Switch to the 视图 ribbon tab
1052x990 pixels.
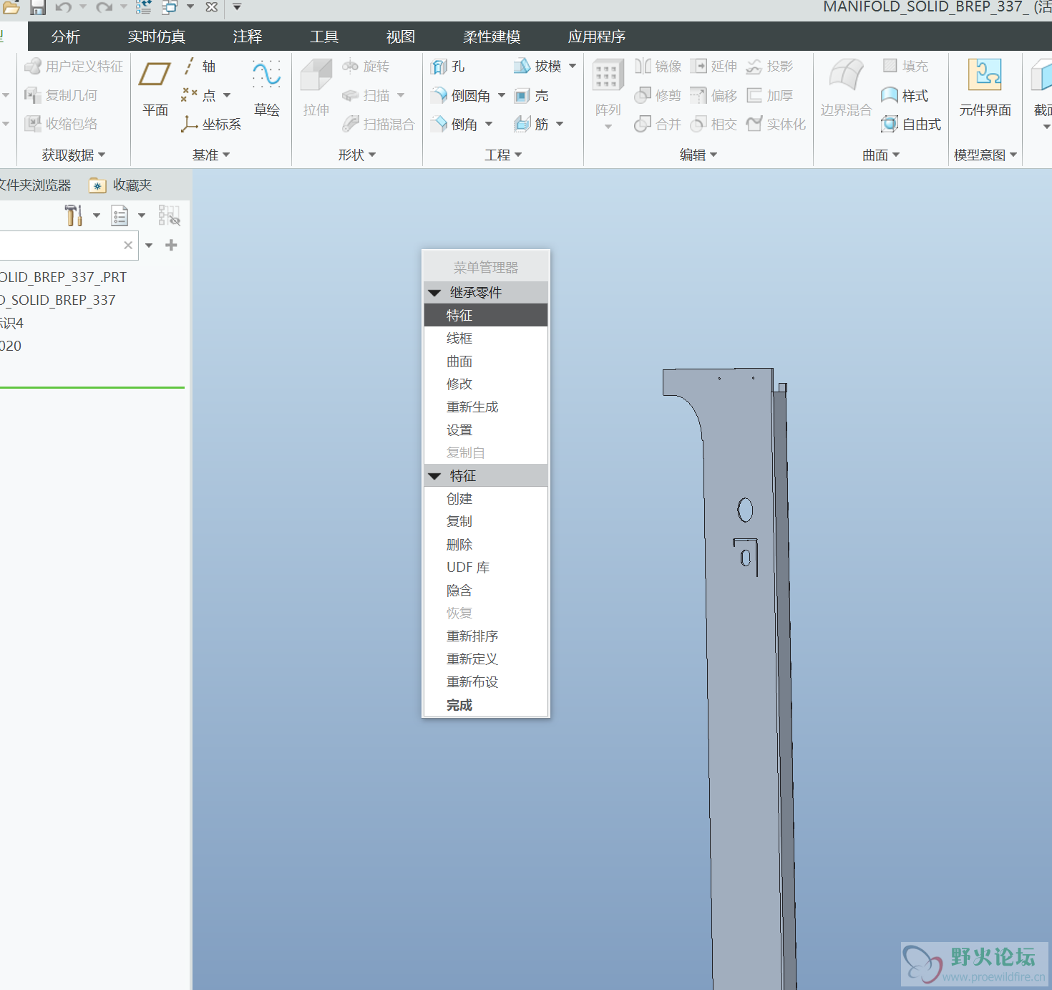[401, 37]
